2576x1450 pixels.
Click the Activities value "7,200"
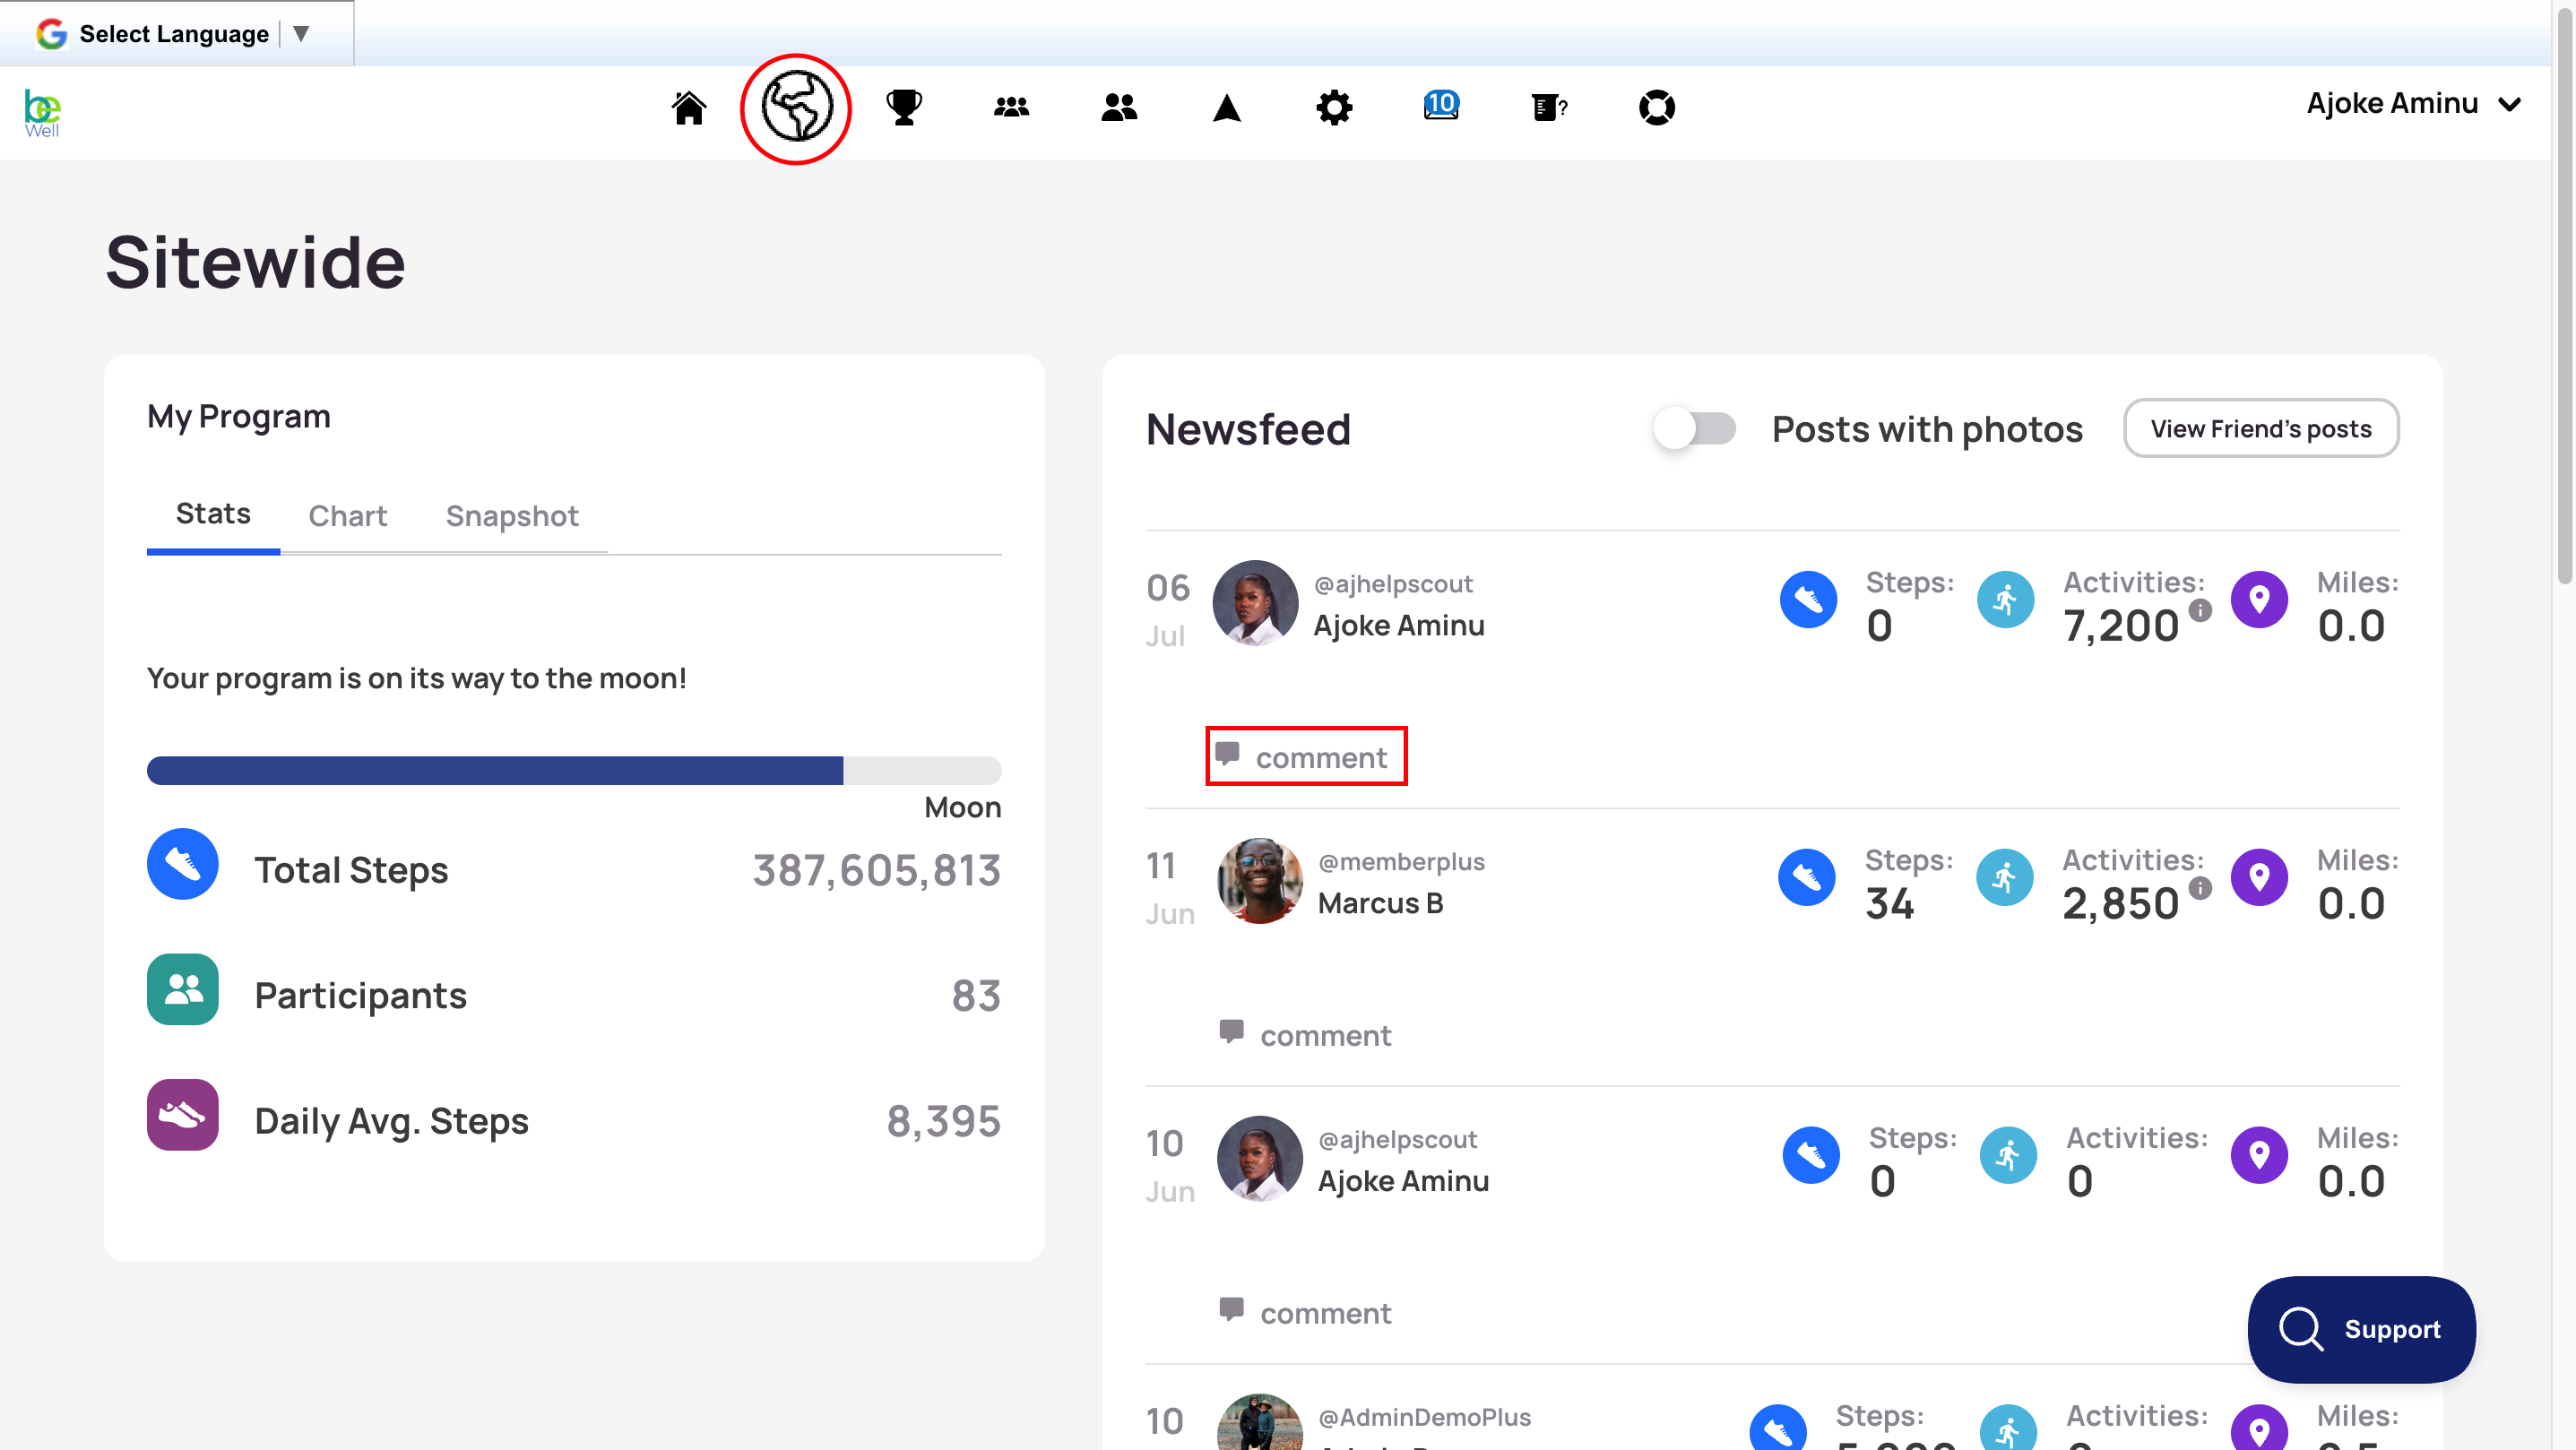(2121, 626)
